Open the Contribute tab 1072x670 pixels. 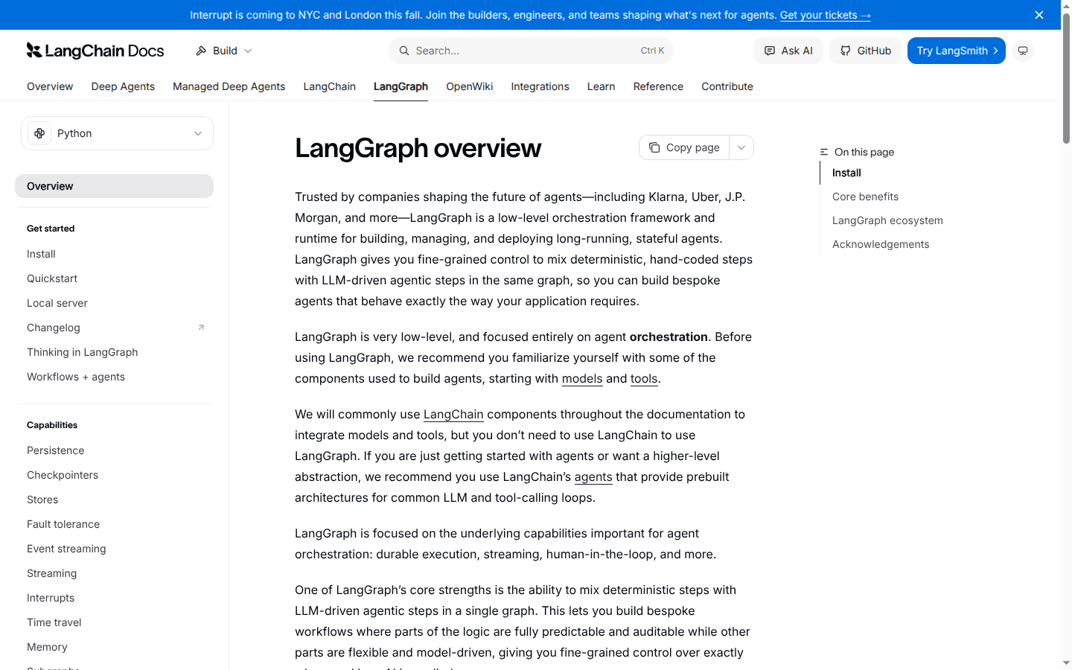[x=727, y=86]
